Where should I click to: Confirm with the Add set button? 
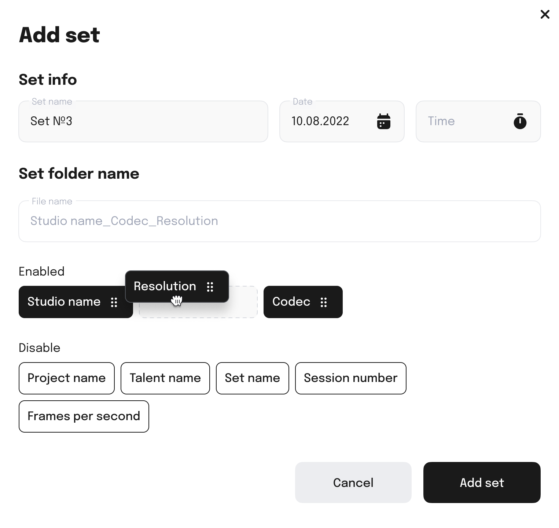(x=482, y=483)
